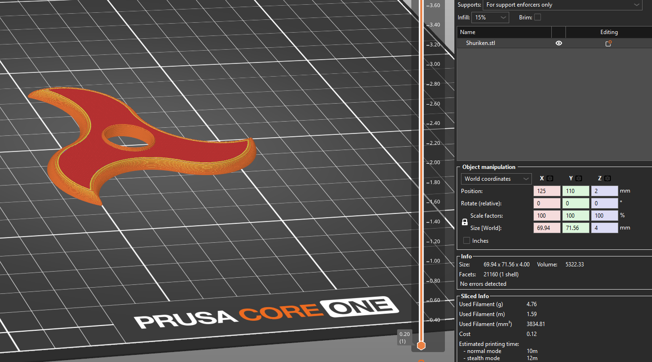The image size is (652, 362).
Task: Hide Shuriken.stl using the eye icon
Action: click(x=559, y=43)
